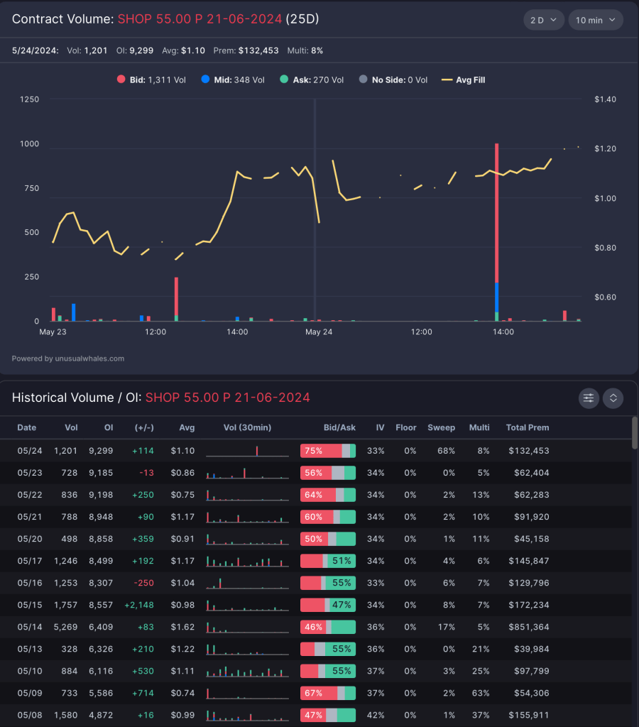Click the Powered by unusualwhales.com link
This screenshot has width=639, height=727.
68,359
